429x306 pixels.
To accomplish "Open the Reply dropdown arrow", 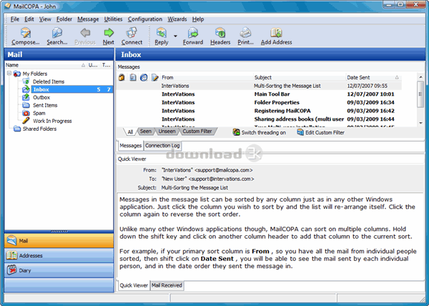I will pos(175,36).
